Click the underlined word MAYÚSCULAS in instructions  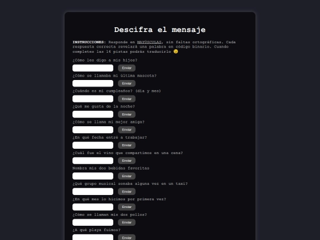[x=149, y=42]
